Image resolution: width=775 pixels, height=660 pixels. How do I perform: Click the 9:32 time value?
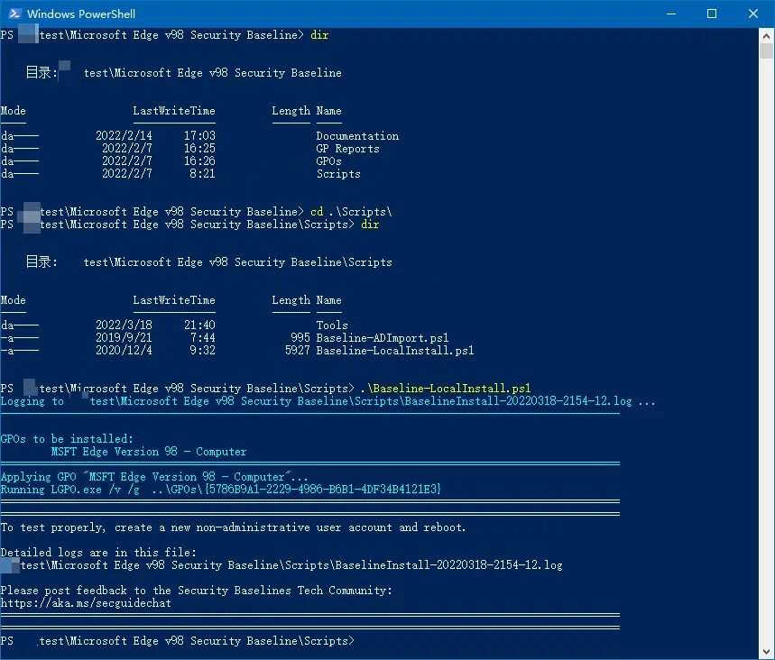(203, 350)
